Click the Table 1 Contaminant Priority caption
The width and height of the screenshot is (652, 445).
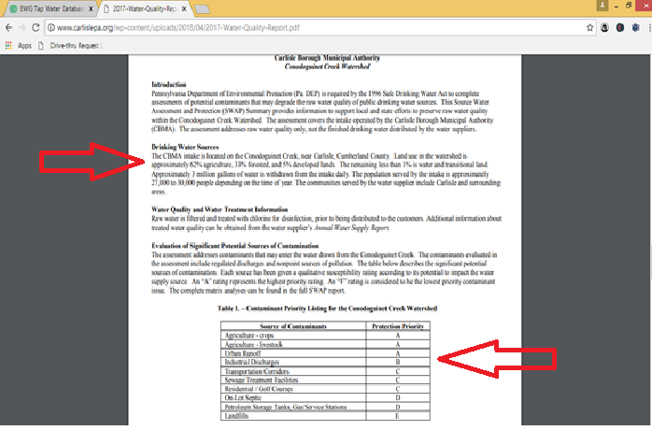327,309
